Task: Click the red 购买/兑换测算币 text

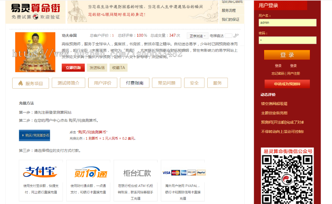Action: pos(92,132)
